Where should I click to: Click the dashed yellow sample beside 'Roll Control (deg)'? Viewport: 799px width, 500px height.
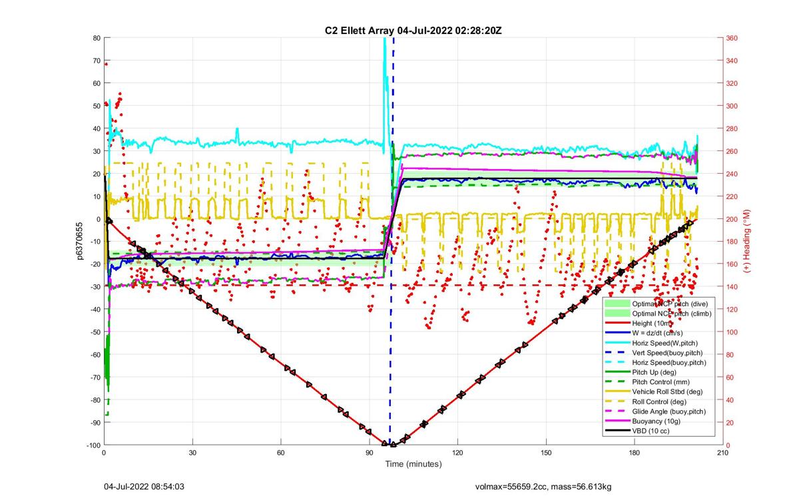pos(617,401)
